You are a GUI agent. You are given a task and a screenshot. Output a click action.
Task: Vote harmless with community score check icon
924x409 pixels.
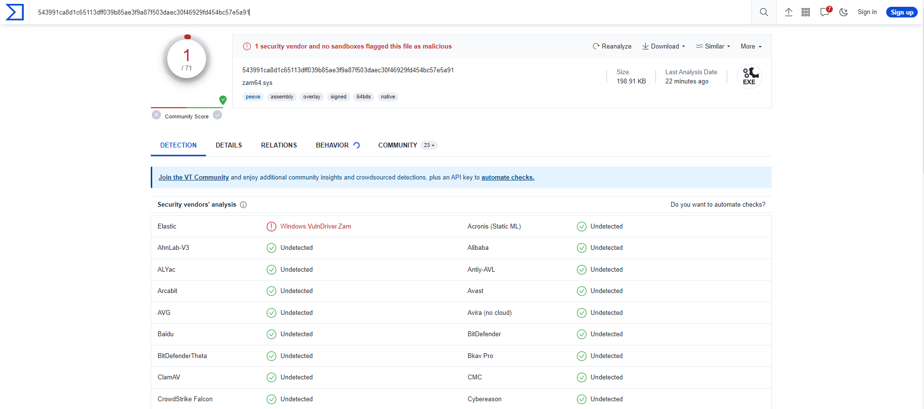[x=218, y=115]
